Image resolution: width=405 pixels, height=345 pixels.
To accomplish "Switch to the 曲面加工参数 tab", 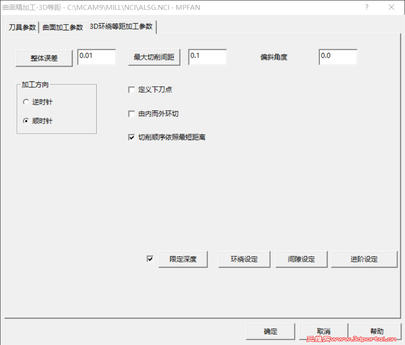I will (x=62, y=27).
